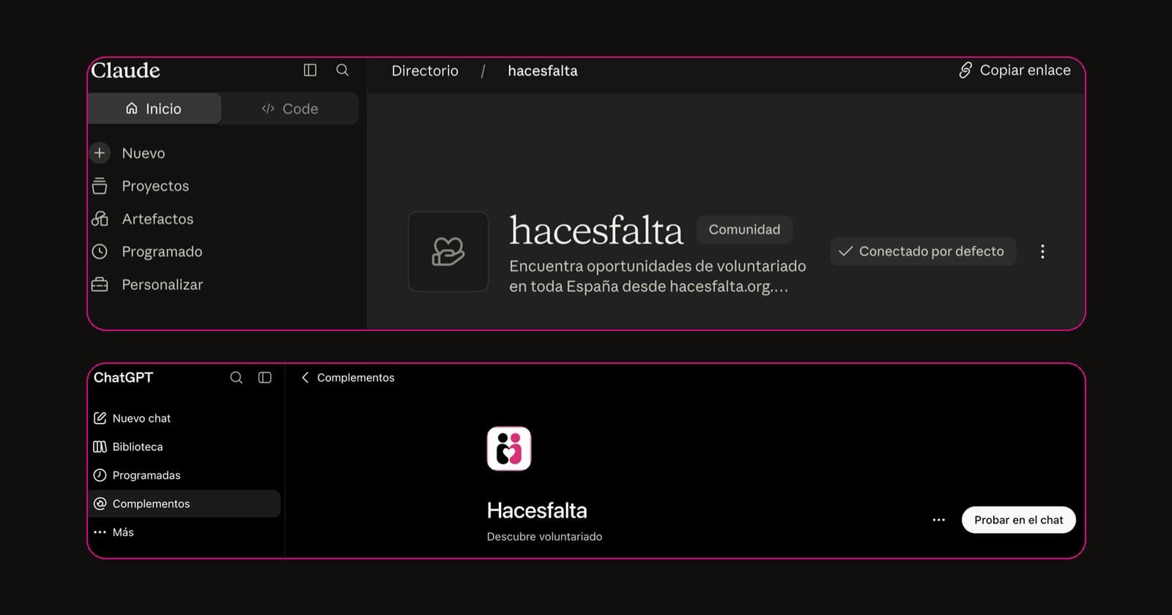Click the Comunidad badge
The width and height of the screenshot is (1172, 615).
tap(744, 230)
